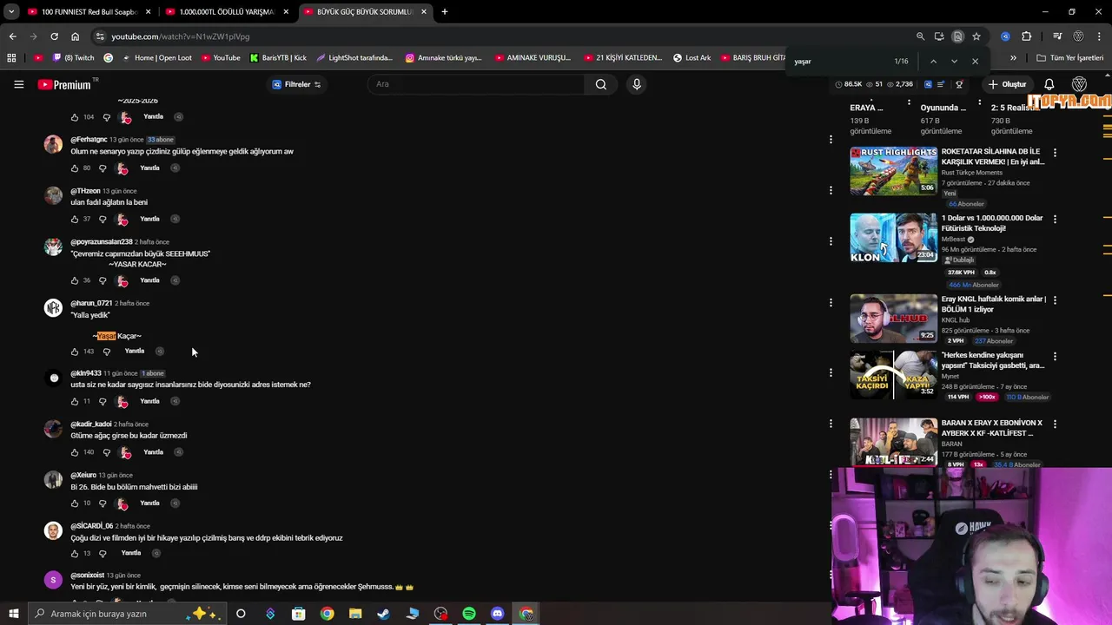Click Yanıtla under the @kln9433 comment
The image size is (1112, 625).
[x=150, y=401]
